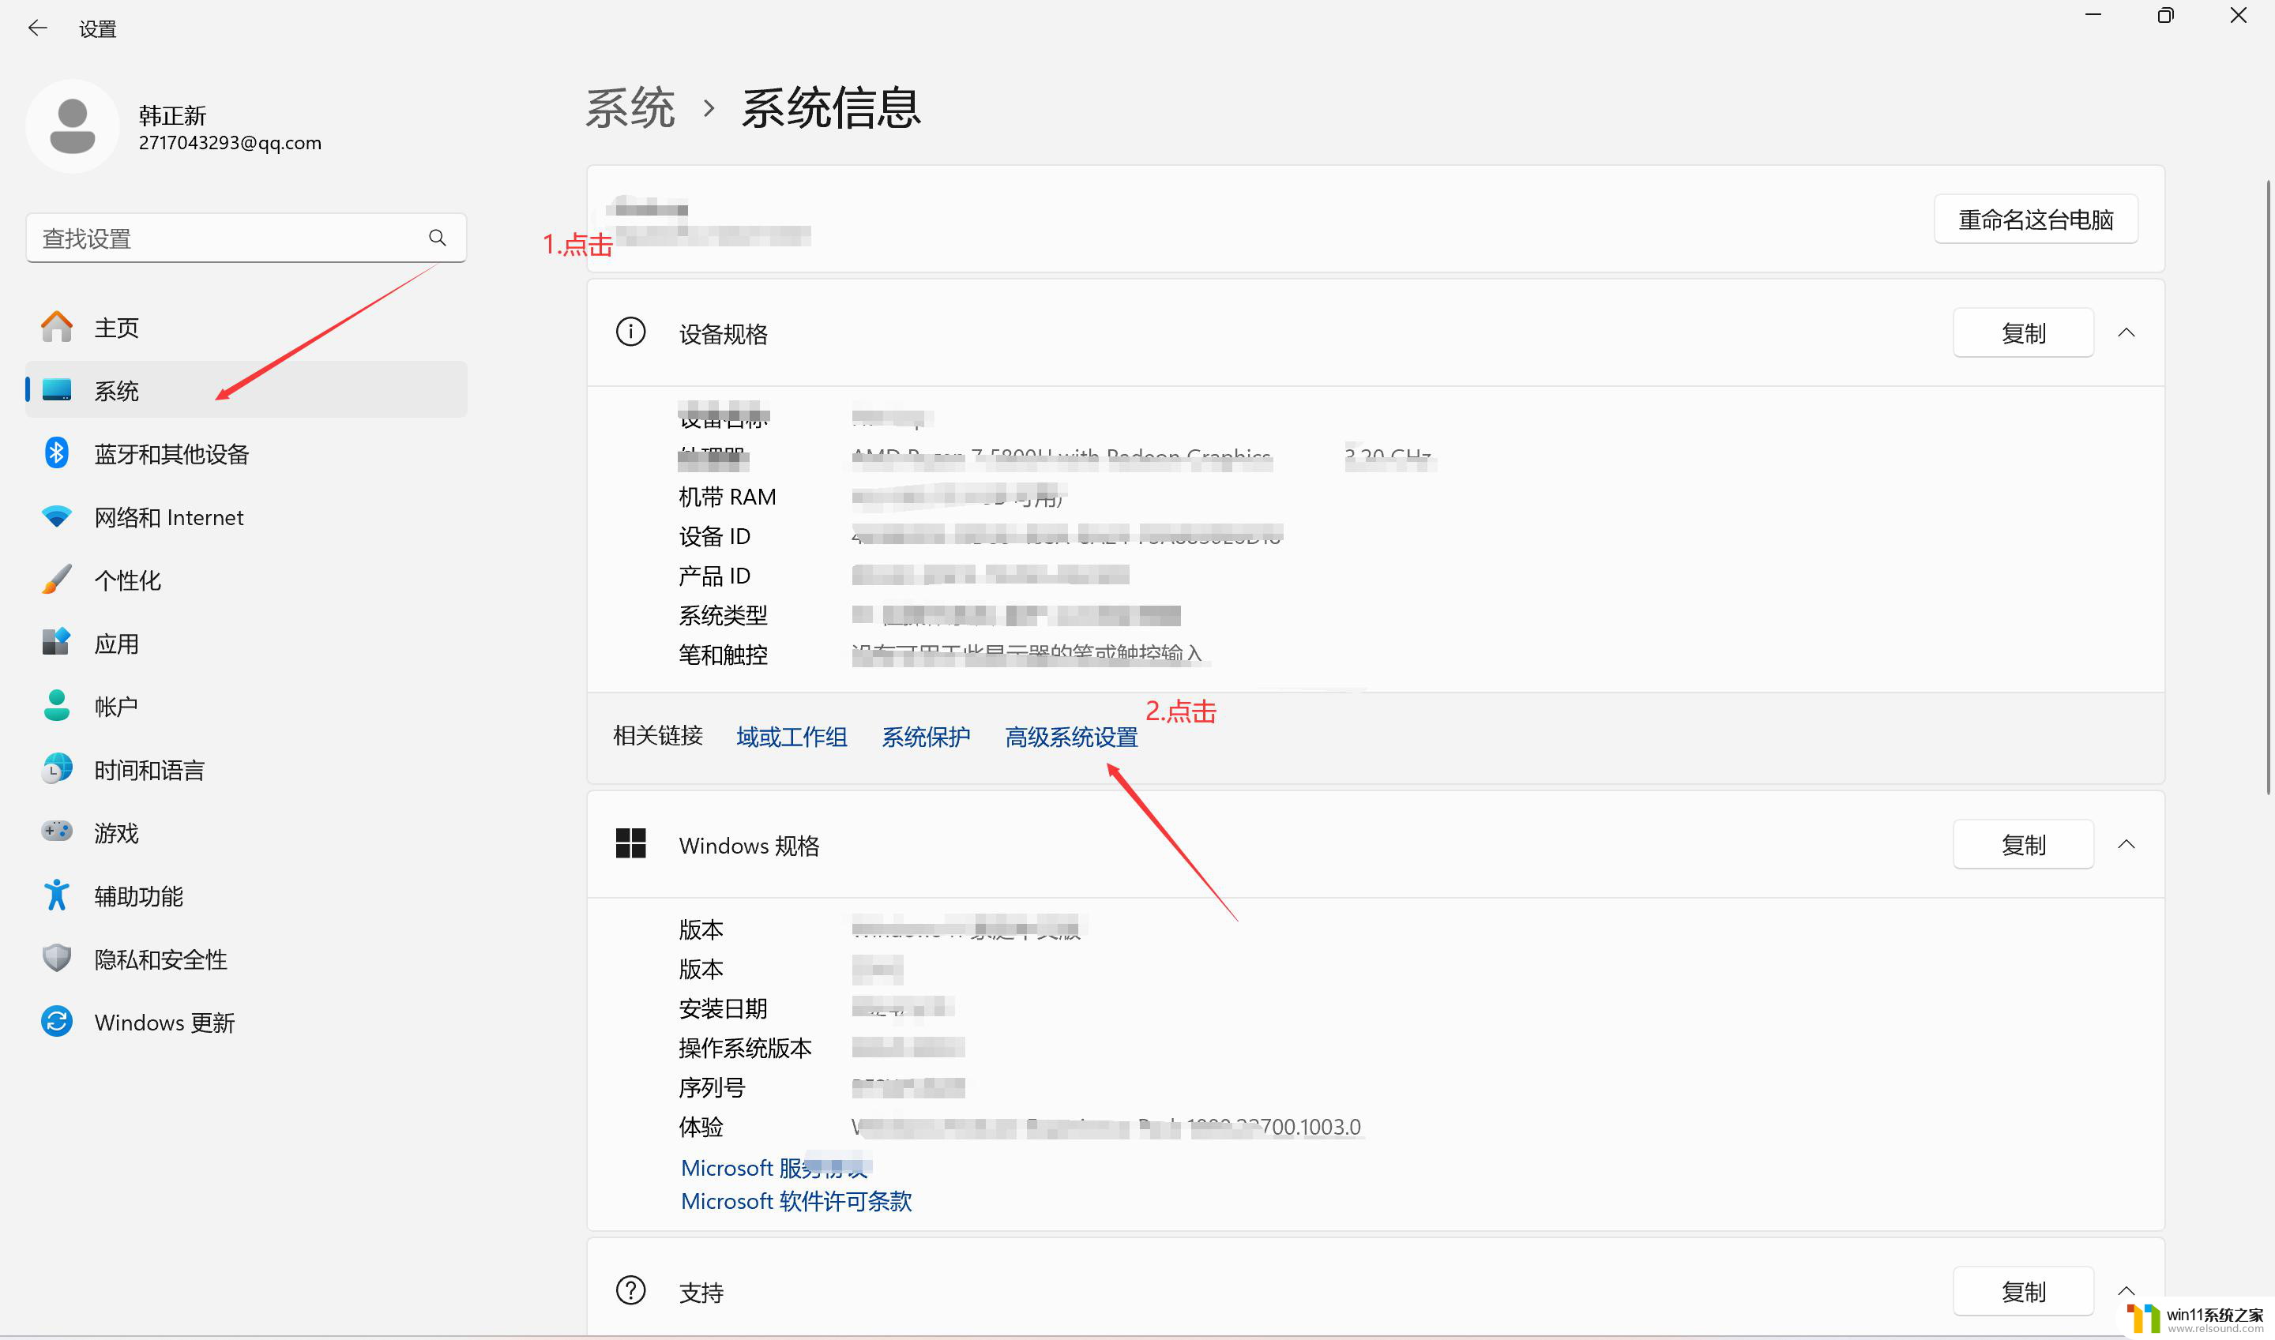Copy the 设备规格 details

(2023, 333)
